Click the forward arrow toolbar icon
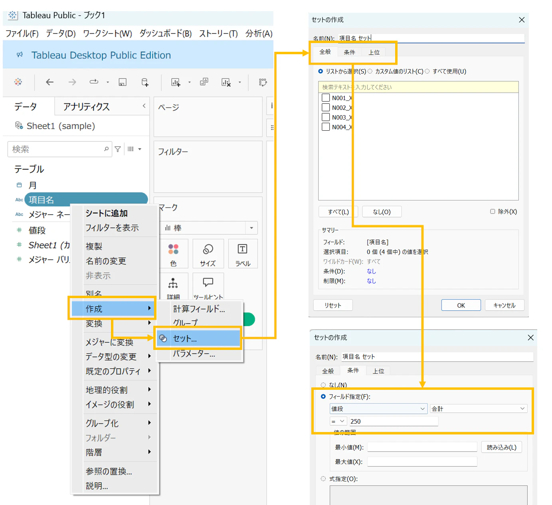The width and height of the screenshot is (552, 505). pos(72,82)
